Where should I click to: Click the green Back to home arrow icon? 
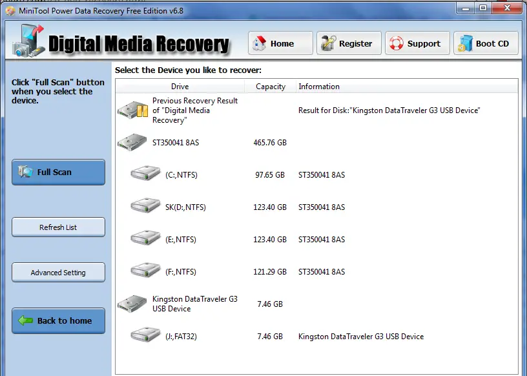(x=25, y=320)
